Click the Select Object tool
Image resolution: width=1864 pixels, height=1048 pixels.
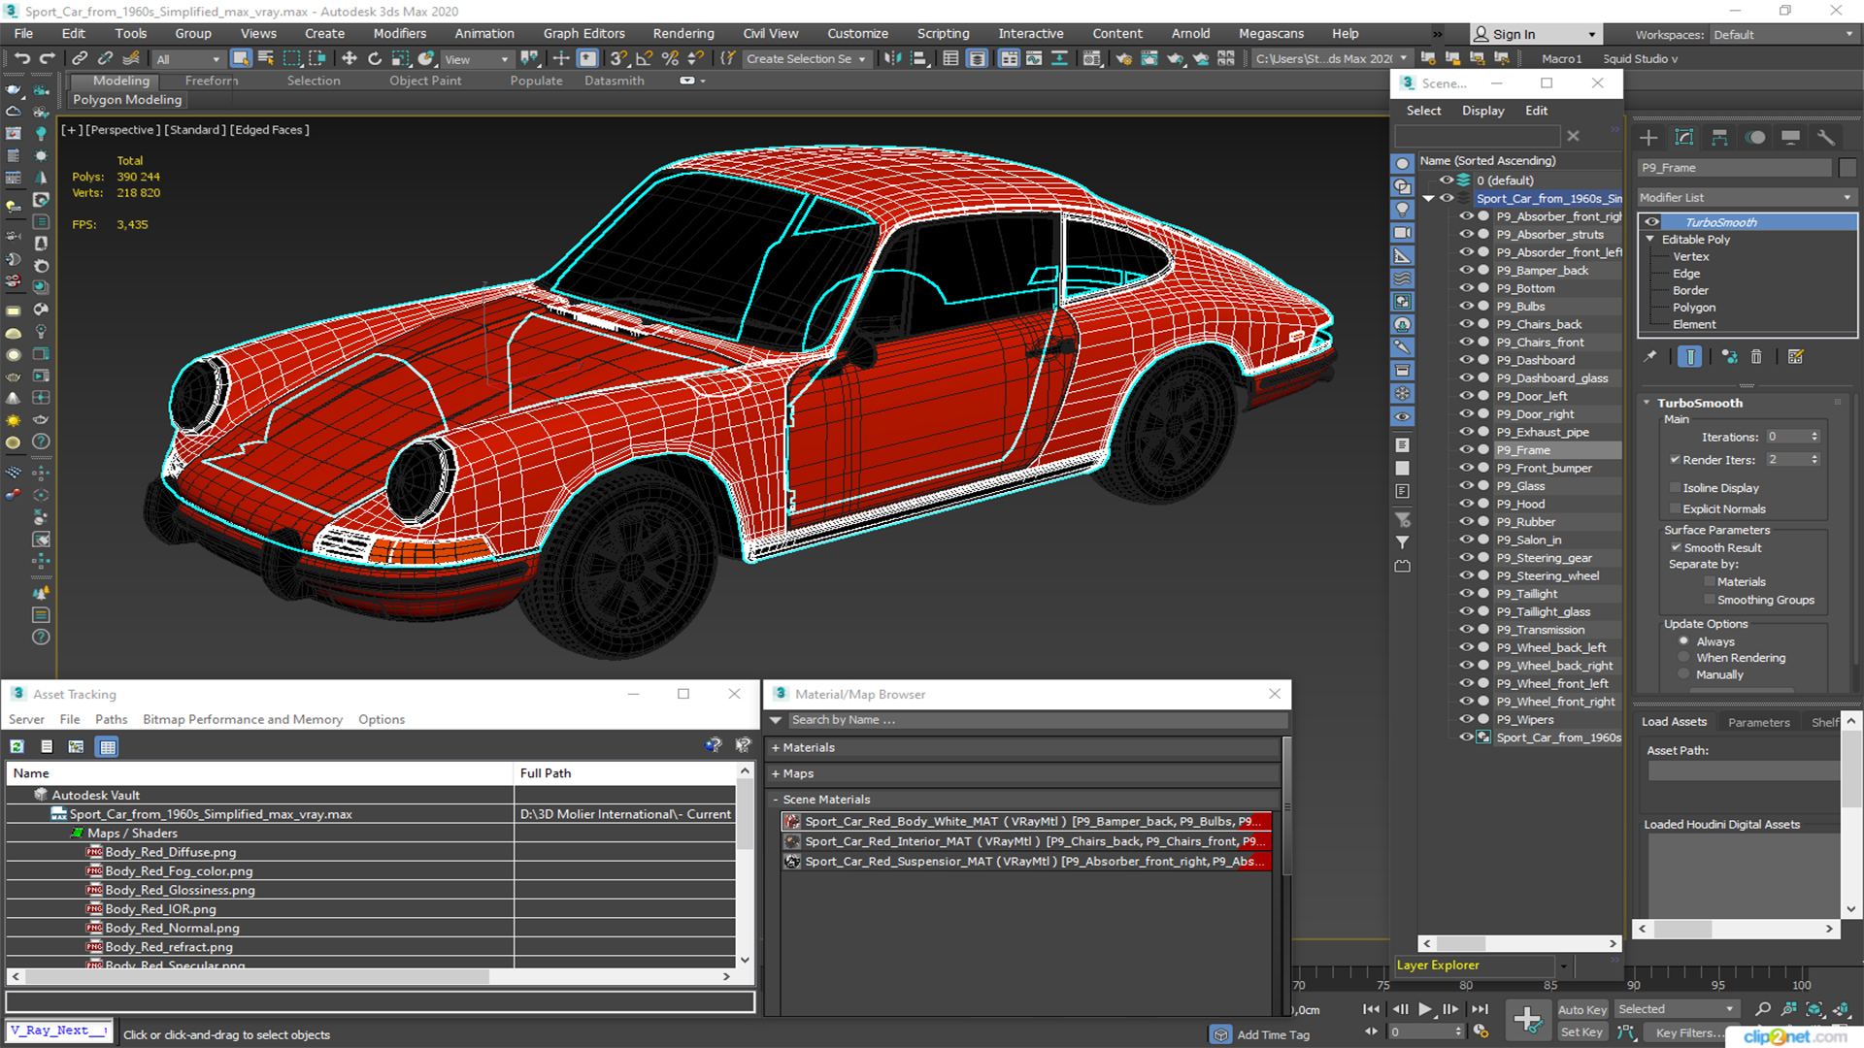(241, 58)
